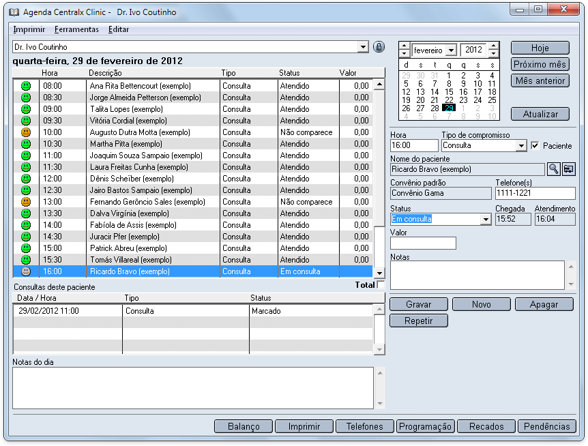Viewport: 588px width, 446px height.
Task: Click the Programação button
Action: point(426,426)
